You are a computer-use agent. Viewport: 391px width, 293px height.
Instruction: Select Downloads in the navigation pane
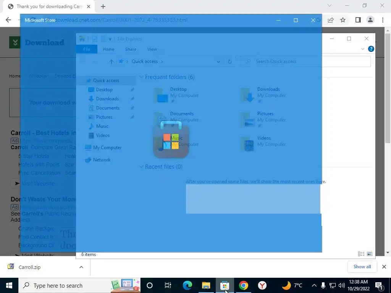[107, 99]
